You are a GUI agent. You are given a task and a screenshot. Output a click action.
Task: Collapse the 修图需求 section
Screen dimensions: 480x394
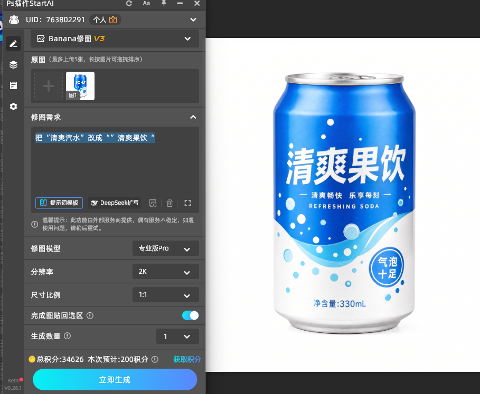pyautogui.click(x=193, y=117)
